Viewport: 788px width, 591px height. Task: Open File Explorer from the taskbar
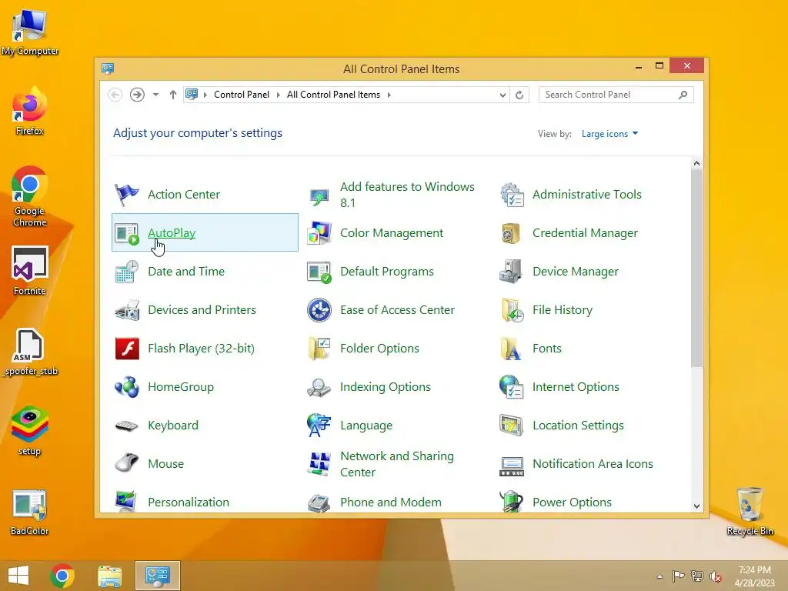tap(109, 576)
